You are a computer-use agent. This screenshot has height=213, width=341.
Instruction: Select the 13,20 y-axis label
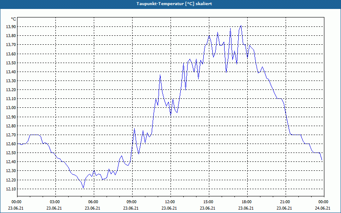pos(11,90)
